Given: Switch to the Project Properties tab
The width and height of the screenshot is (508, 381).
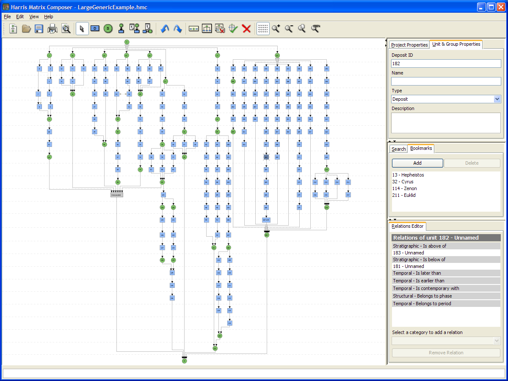Looking at the screenshot, I should pyautogui.click(x=409, y=45).
